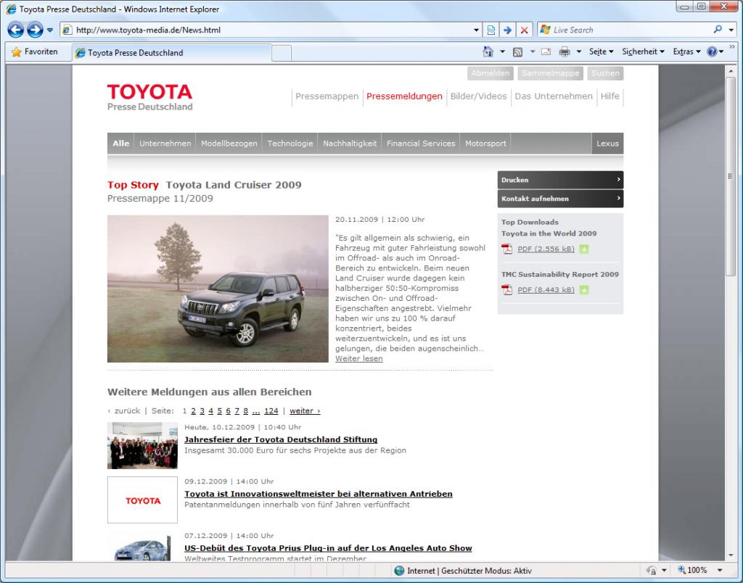The width and height of the screenshot is (743, 583).
Task: Click the Read Mail envelope icon
Action: [x=546, y=51]
